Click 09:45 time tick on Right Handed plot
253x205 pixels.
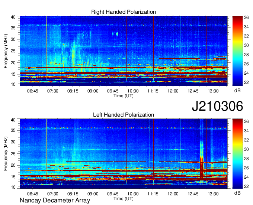click(x=113, y=91)
